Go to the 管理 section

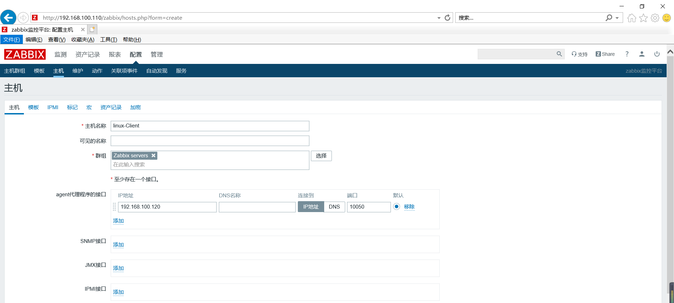point(157,54)
